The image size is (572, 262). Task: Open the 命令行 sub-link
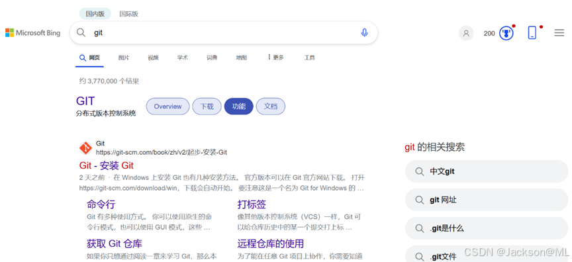pos(101,204)
